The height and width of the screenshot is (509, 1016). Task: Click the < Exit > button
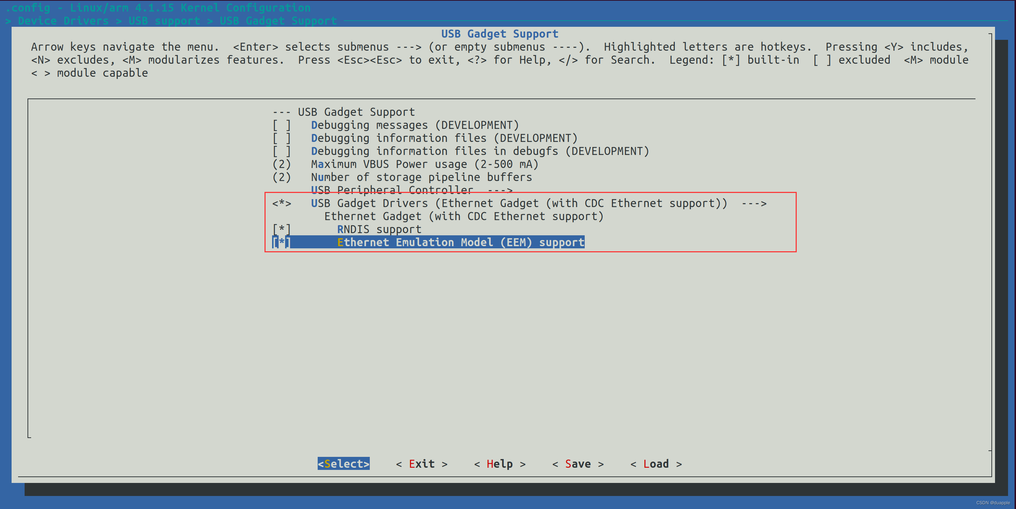pyautogui.click(x=422, y=464)
